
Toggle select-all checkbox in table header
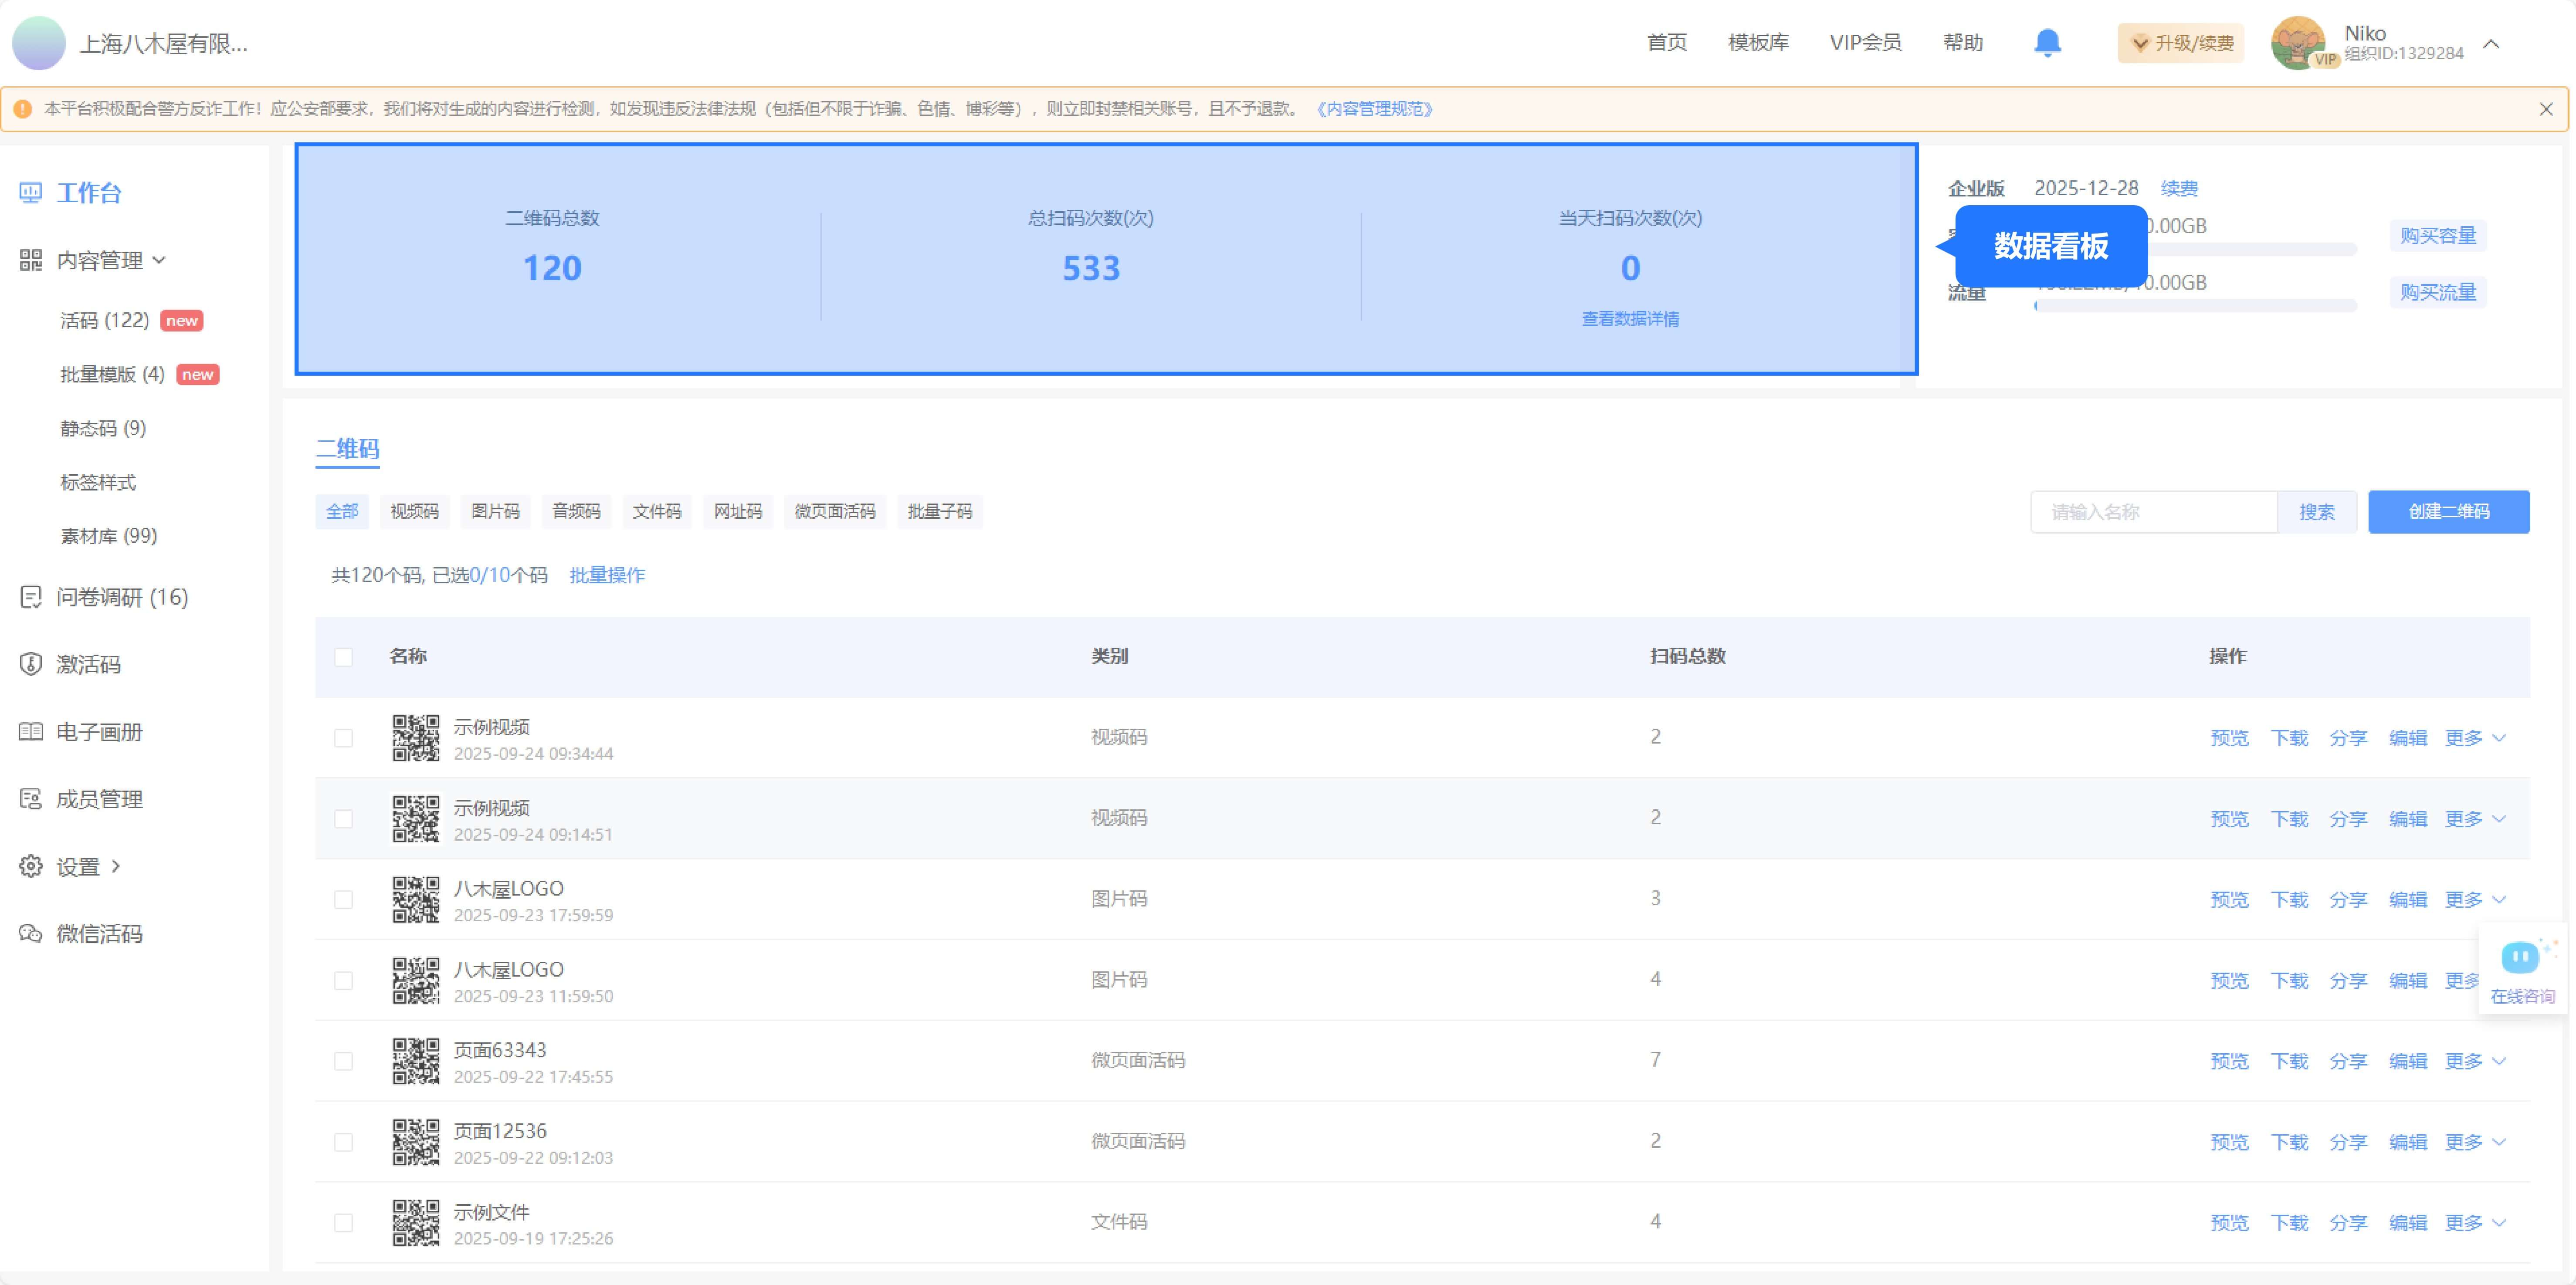click(343, 657)
